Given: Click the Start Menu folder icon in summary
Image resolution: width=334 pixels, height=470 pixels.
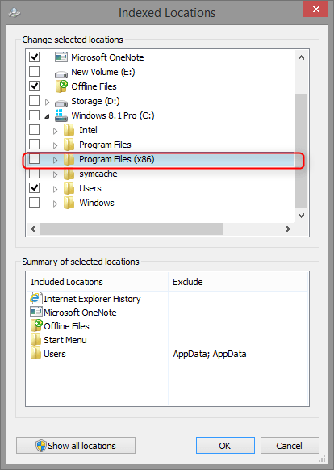Looking at the screenshot, I should pyautogui.click(x=36, y=340).
